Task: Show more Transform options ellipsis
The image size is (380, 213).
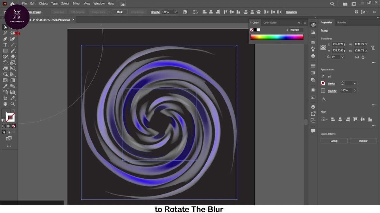Action: tap(373, 62)
